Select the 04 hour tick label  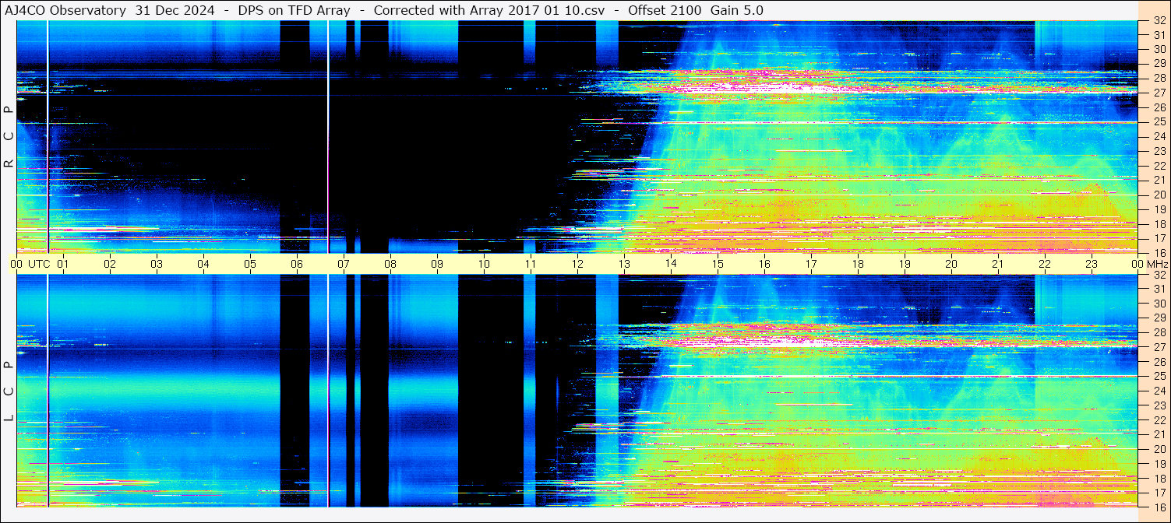pyautogui.click(x=203, y=264)
